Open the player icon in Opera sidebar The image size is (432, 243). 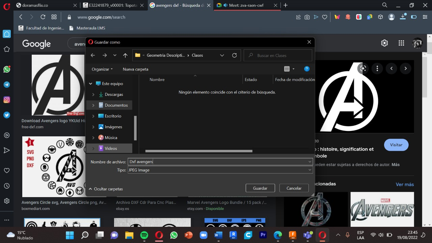click(x=7, y=135)
